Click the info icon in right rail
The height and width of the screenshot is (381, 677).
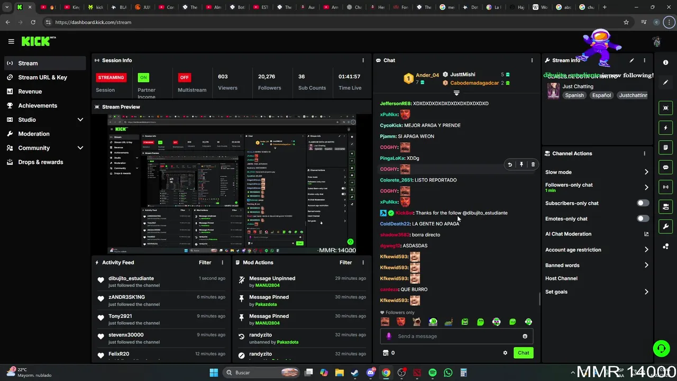coord(666,63)
